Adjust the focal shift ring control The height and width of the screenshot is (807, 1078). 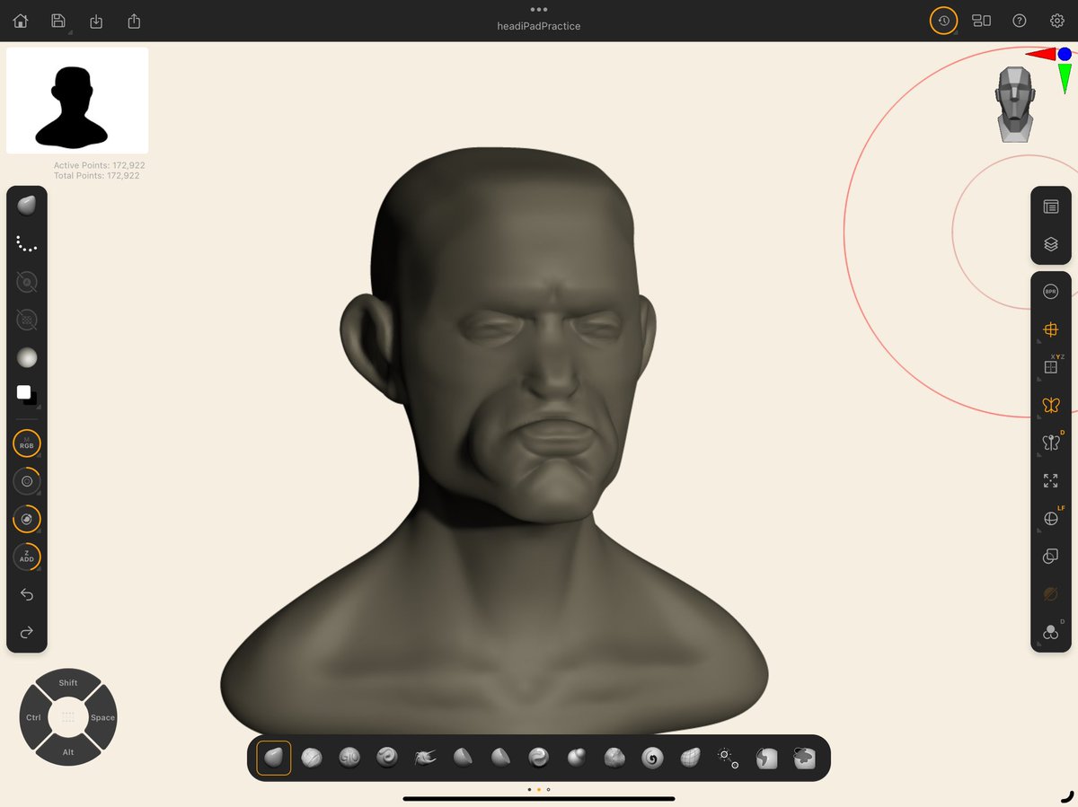pos(27,519)
